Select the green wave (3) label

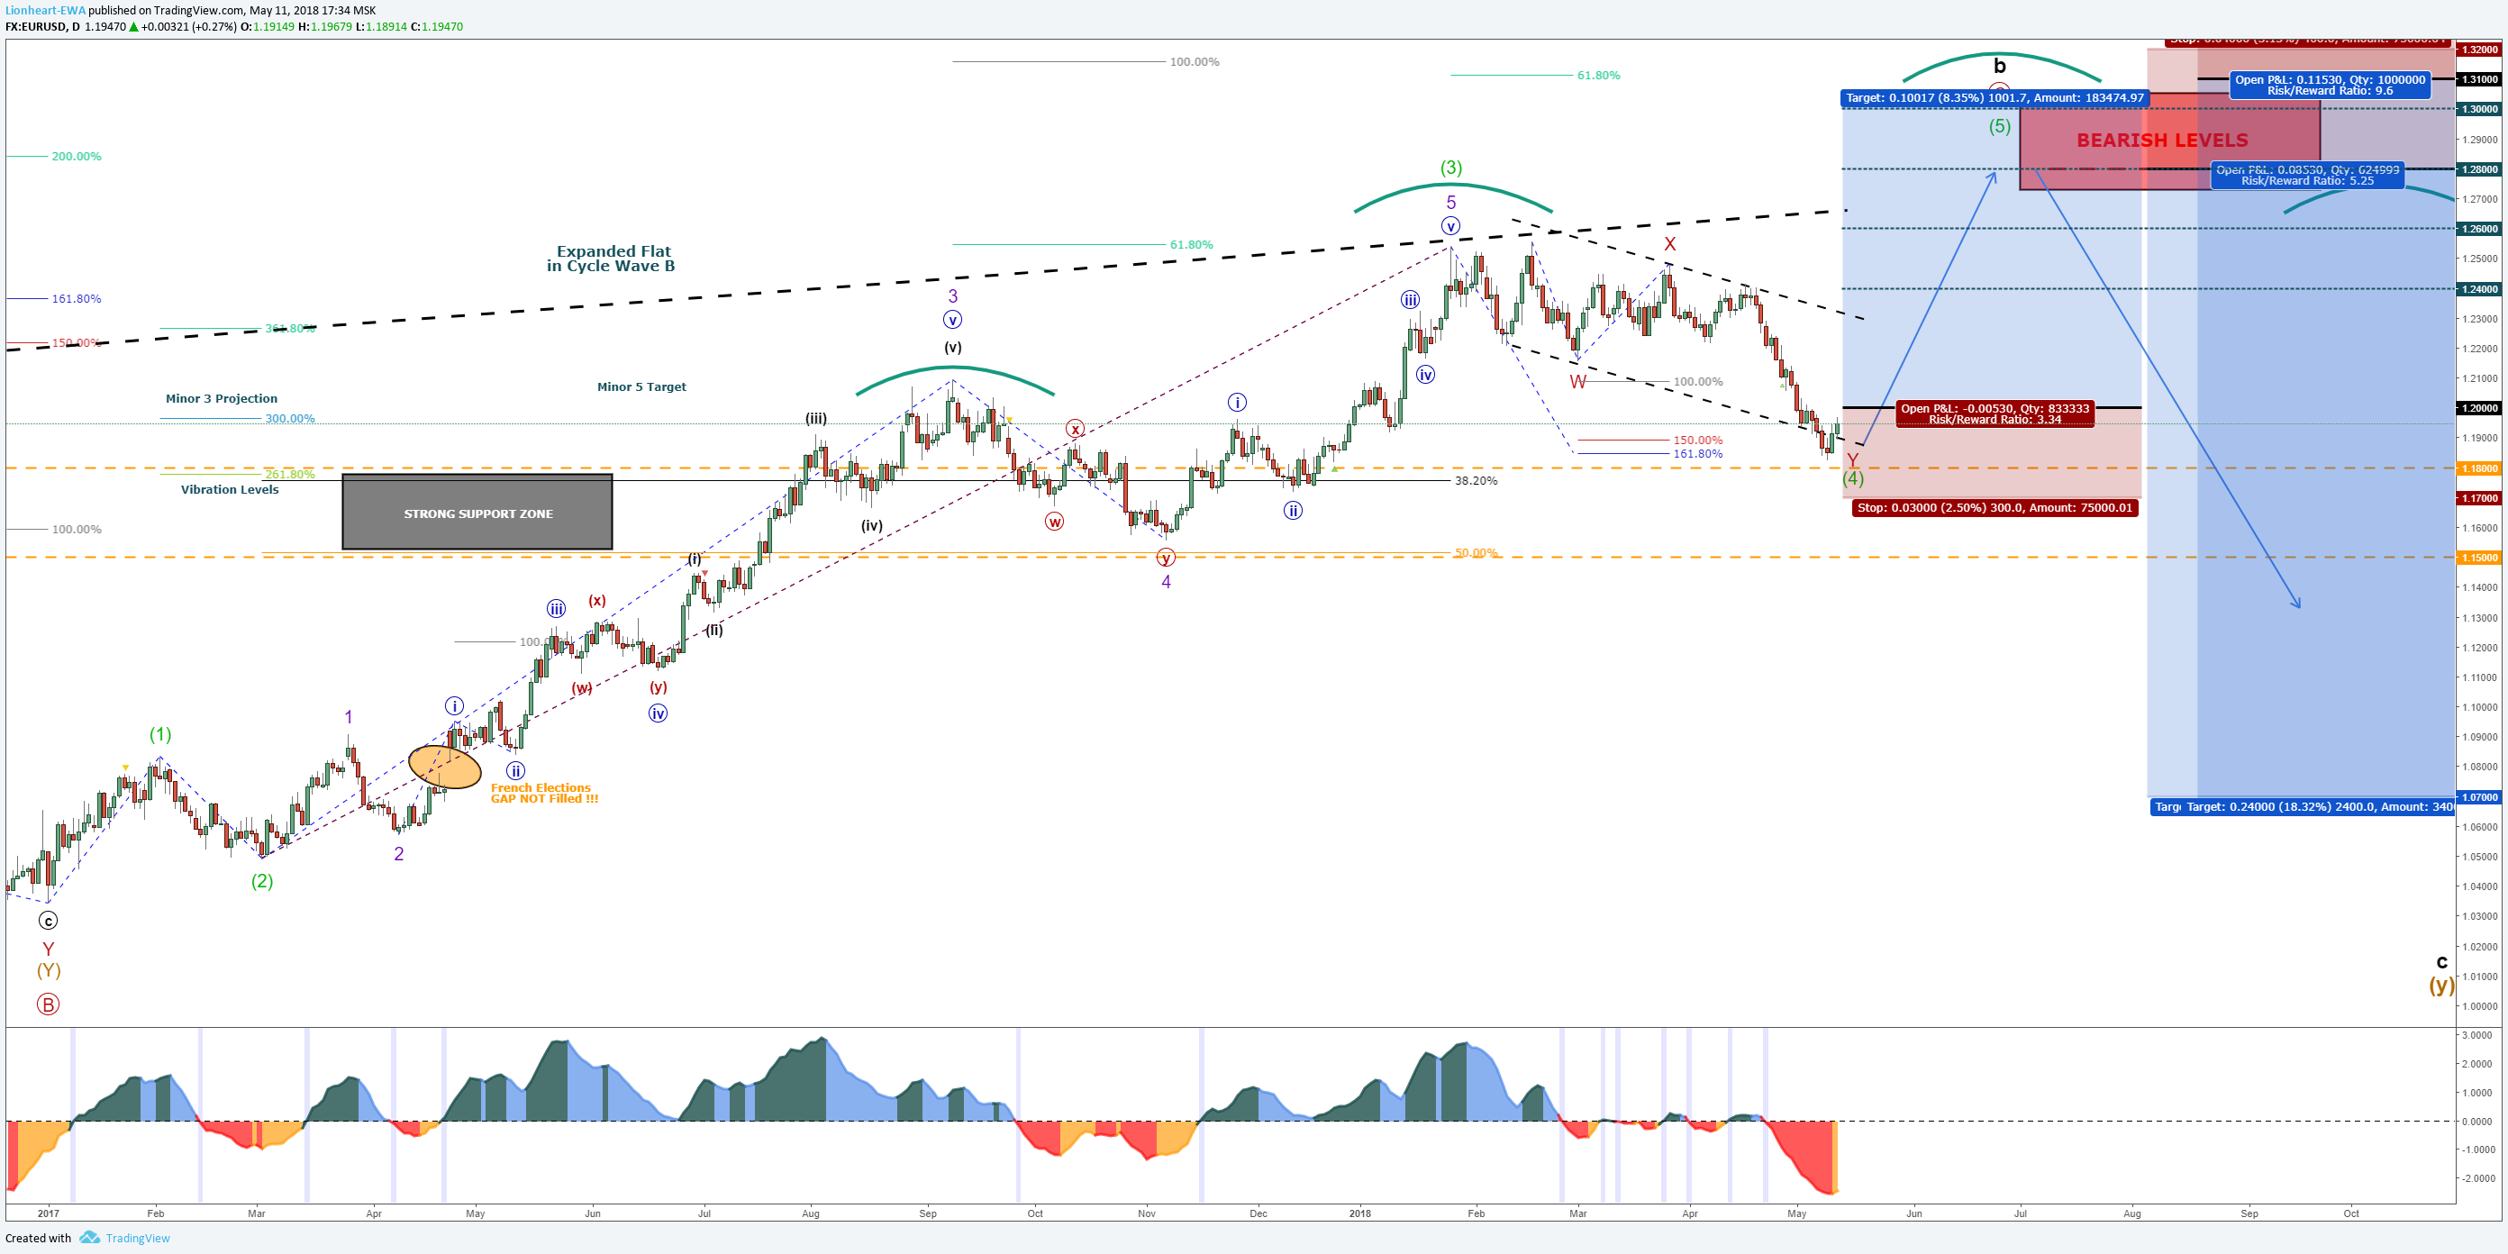tap(1450, 168)
